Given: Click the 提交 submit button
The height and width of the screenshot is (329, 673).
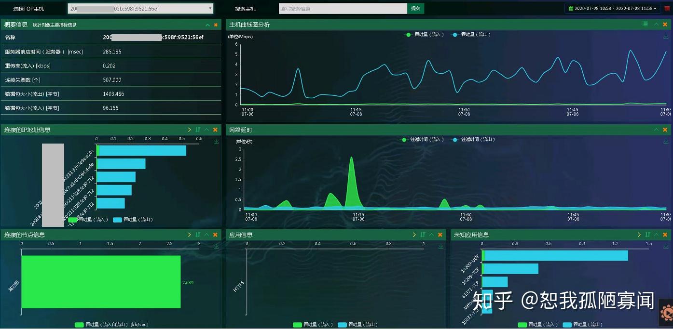Looking at the screenshot, I should tap(415, 8).
